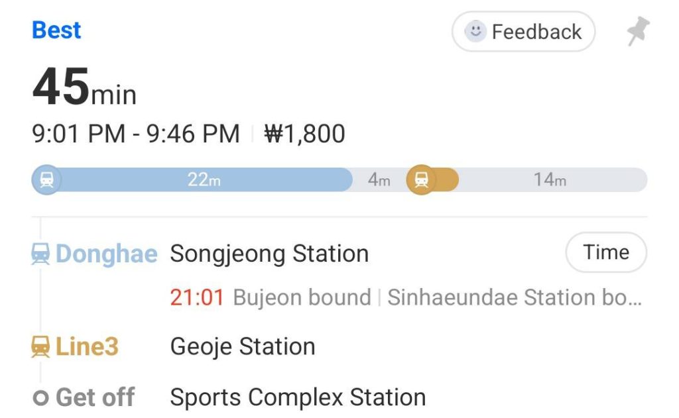Click the Donghae line train icon

(x=41, y=254)
